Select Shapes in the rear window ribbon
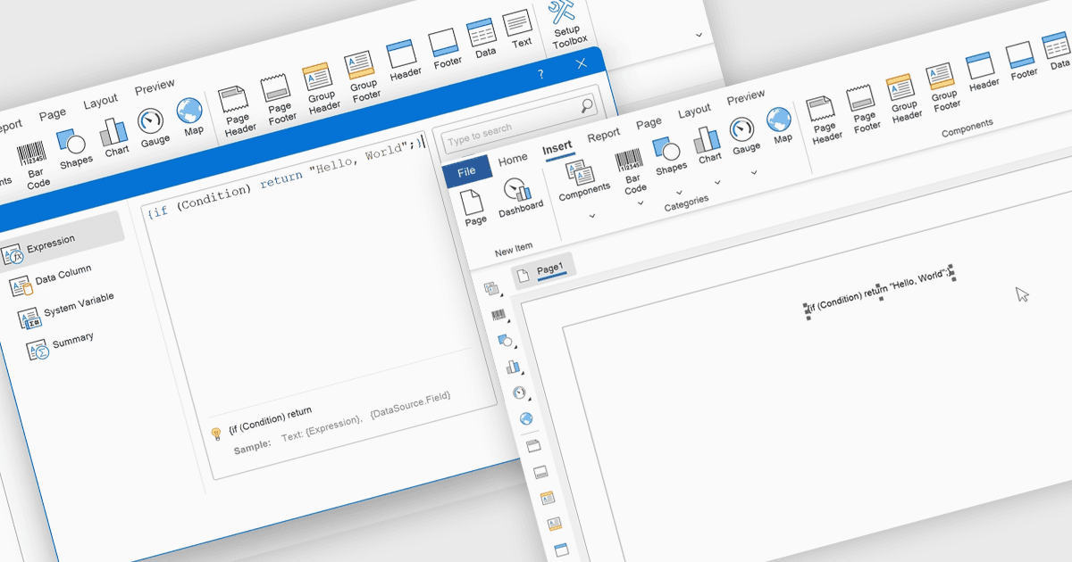 click(x=73, y=147)
